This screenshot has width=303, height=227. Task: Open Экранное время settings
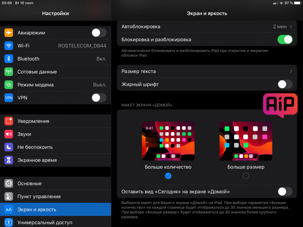click(56, 160)
